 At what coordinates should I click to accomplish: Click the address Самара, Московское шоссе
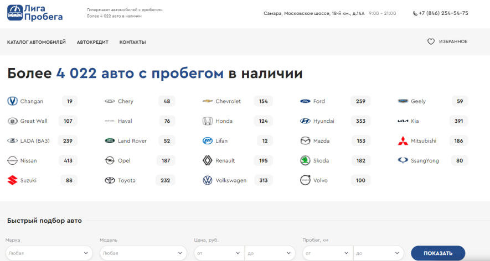[314, 13]
